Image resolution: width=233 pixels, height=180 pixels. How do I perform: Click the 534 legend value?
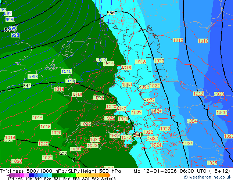coord(57,179)
